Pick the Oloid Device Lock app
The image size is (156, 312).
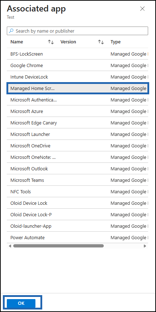(x=77, y=203)
